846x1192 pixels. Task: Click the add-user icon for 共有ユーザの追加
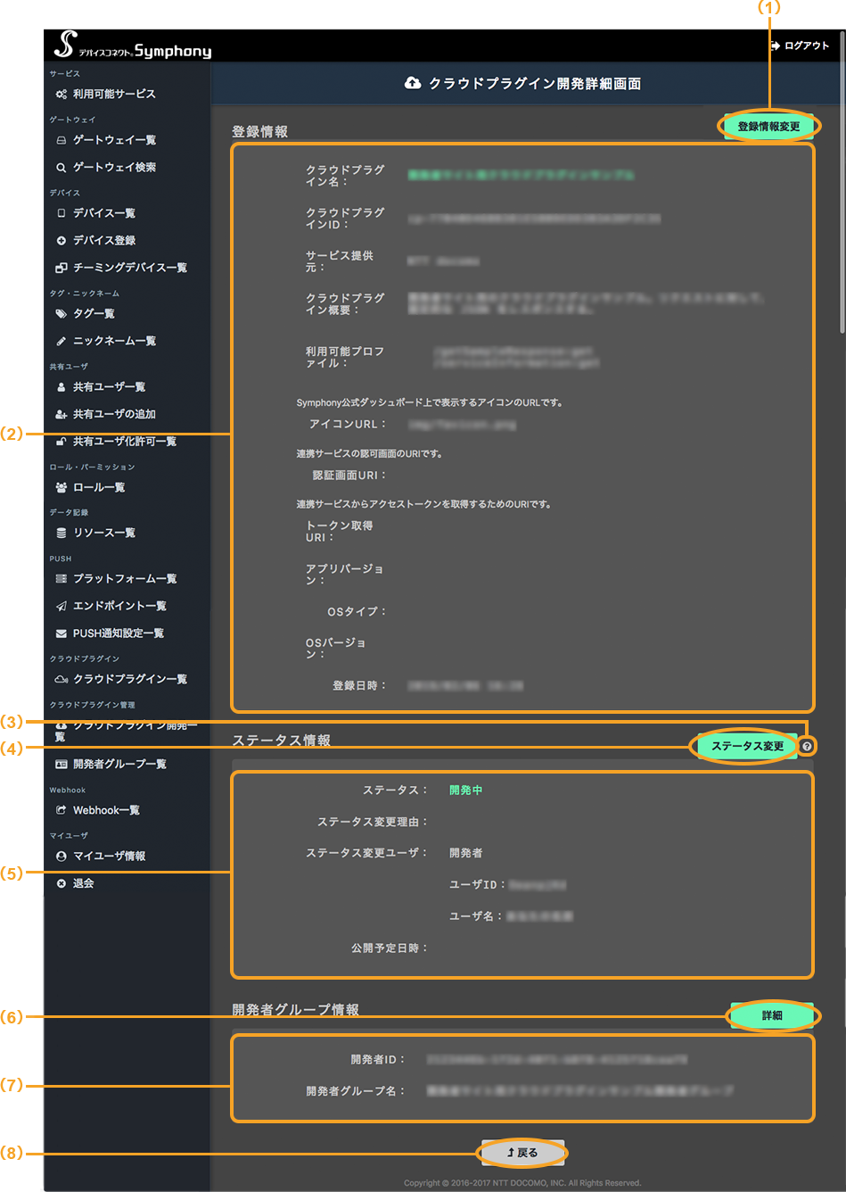pyautogui.click(x=61, y=414)
